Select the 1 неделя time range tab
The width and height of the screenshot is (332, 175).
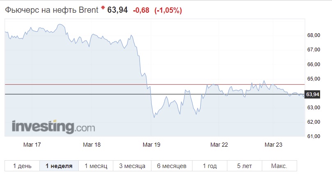click(59, 166)
